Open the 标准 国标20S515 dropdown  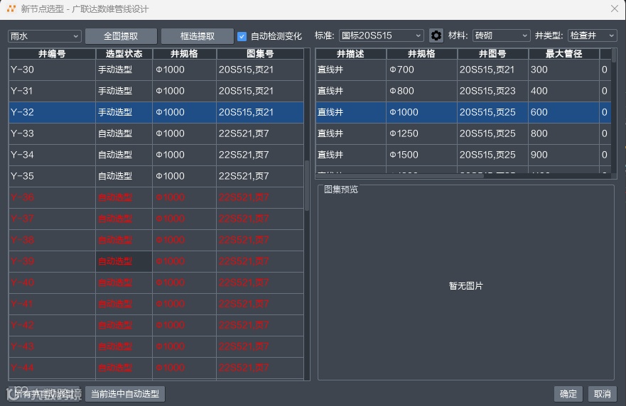(x=381, y=35)
